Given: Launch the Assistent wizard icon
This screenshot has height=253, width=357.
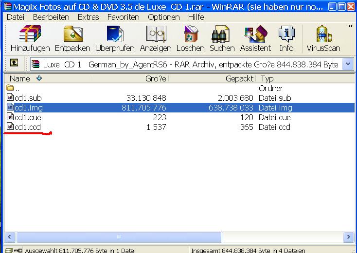Looking at the screenshot, I should (256, 34).
